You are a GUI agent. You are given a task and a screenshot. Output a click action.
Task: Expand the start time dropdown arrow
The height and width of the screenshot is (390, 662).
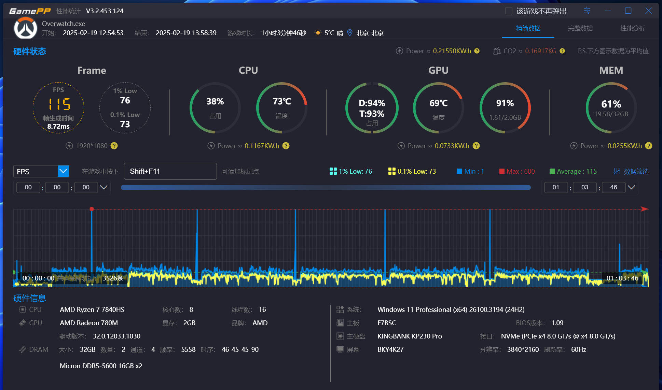tap(104, 187)
